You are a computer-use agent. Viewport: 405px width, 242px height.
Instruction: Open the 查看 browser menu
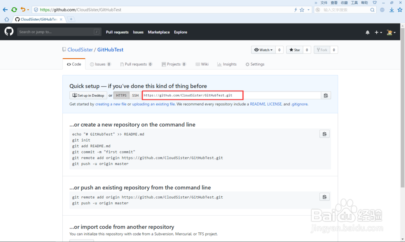click(x=334, y=3)
